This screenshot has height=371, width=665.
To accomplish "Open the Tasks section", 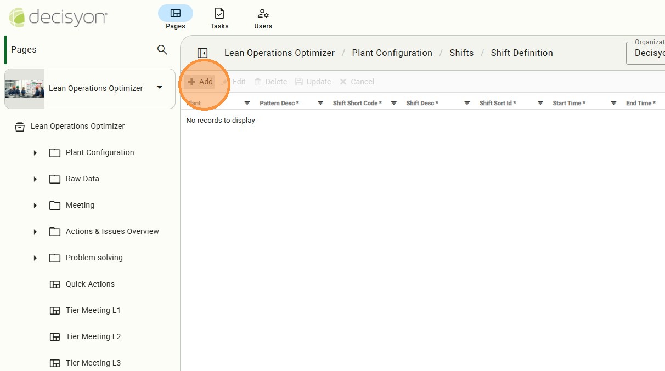I will click(x=219, y=18).
